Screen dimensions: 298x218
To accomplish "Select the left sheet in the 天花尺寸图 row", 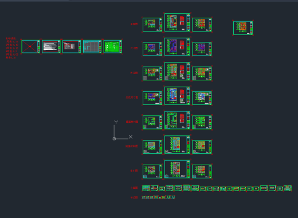I will click(x=152, y=98).
